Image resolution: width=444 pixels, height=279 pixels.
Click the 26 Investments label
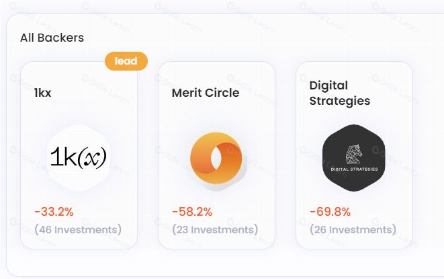(x=353, y=229)
